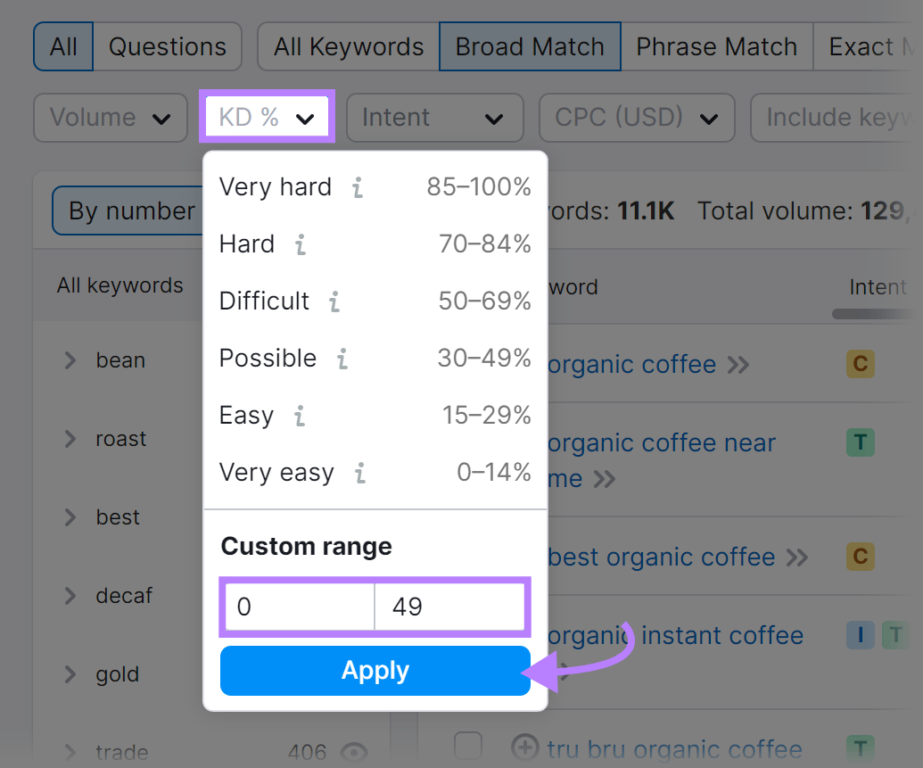
Task: Click the info icon next to Very easy
Action: point(358,474)
